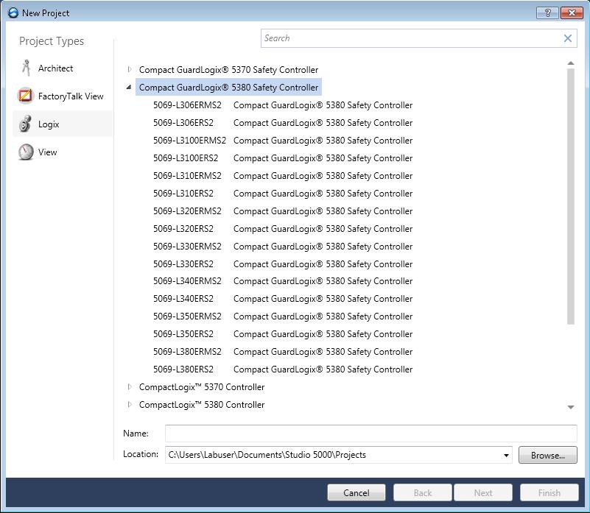
Task: Select controller 5069-L330ERMS2
Action: click(187, 247)
